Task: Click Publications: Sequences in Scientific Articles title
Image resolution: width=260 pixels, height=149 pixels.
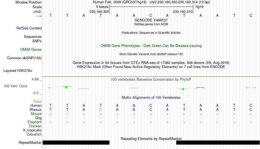Action: click(x=151, y=33)
